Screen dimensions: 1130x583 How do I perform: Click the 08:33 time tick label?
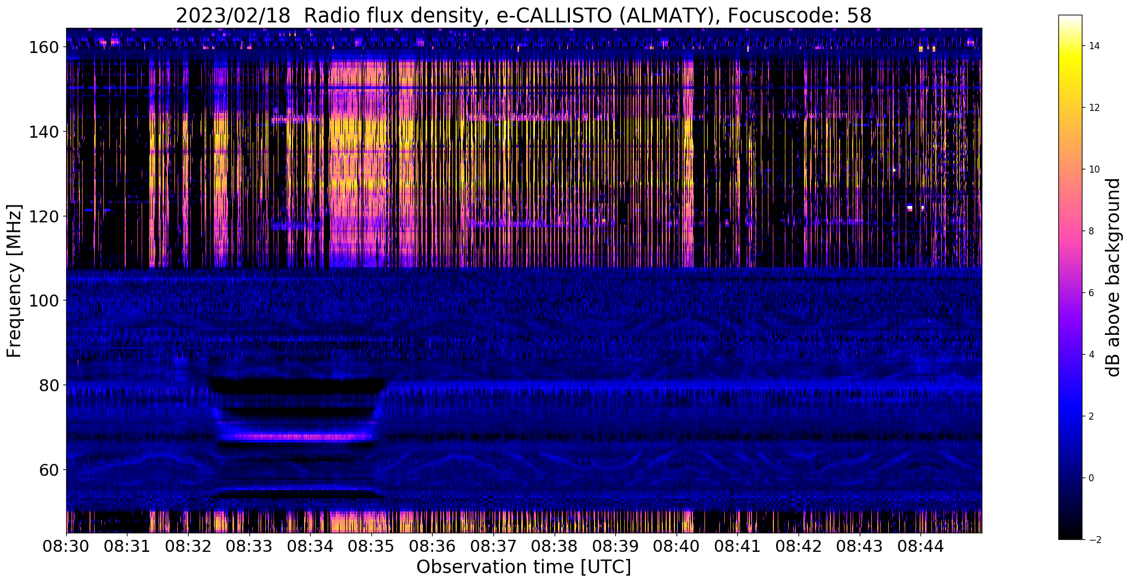coord(249,546)
